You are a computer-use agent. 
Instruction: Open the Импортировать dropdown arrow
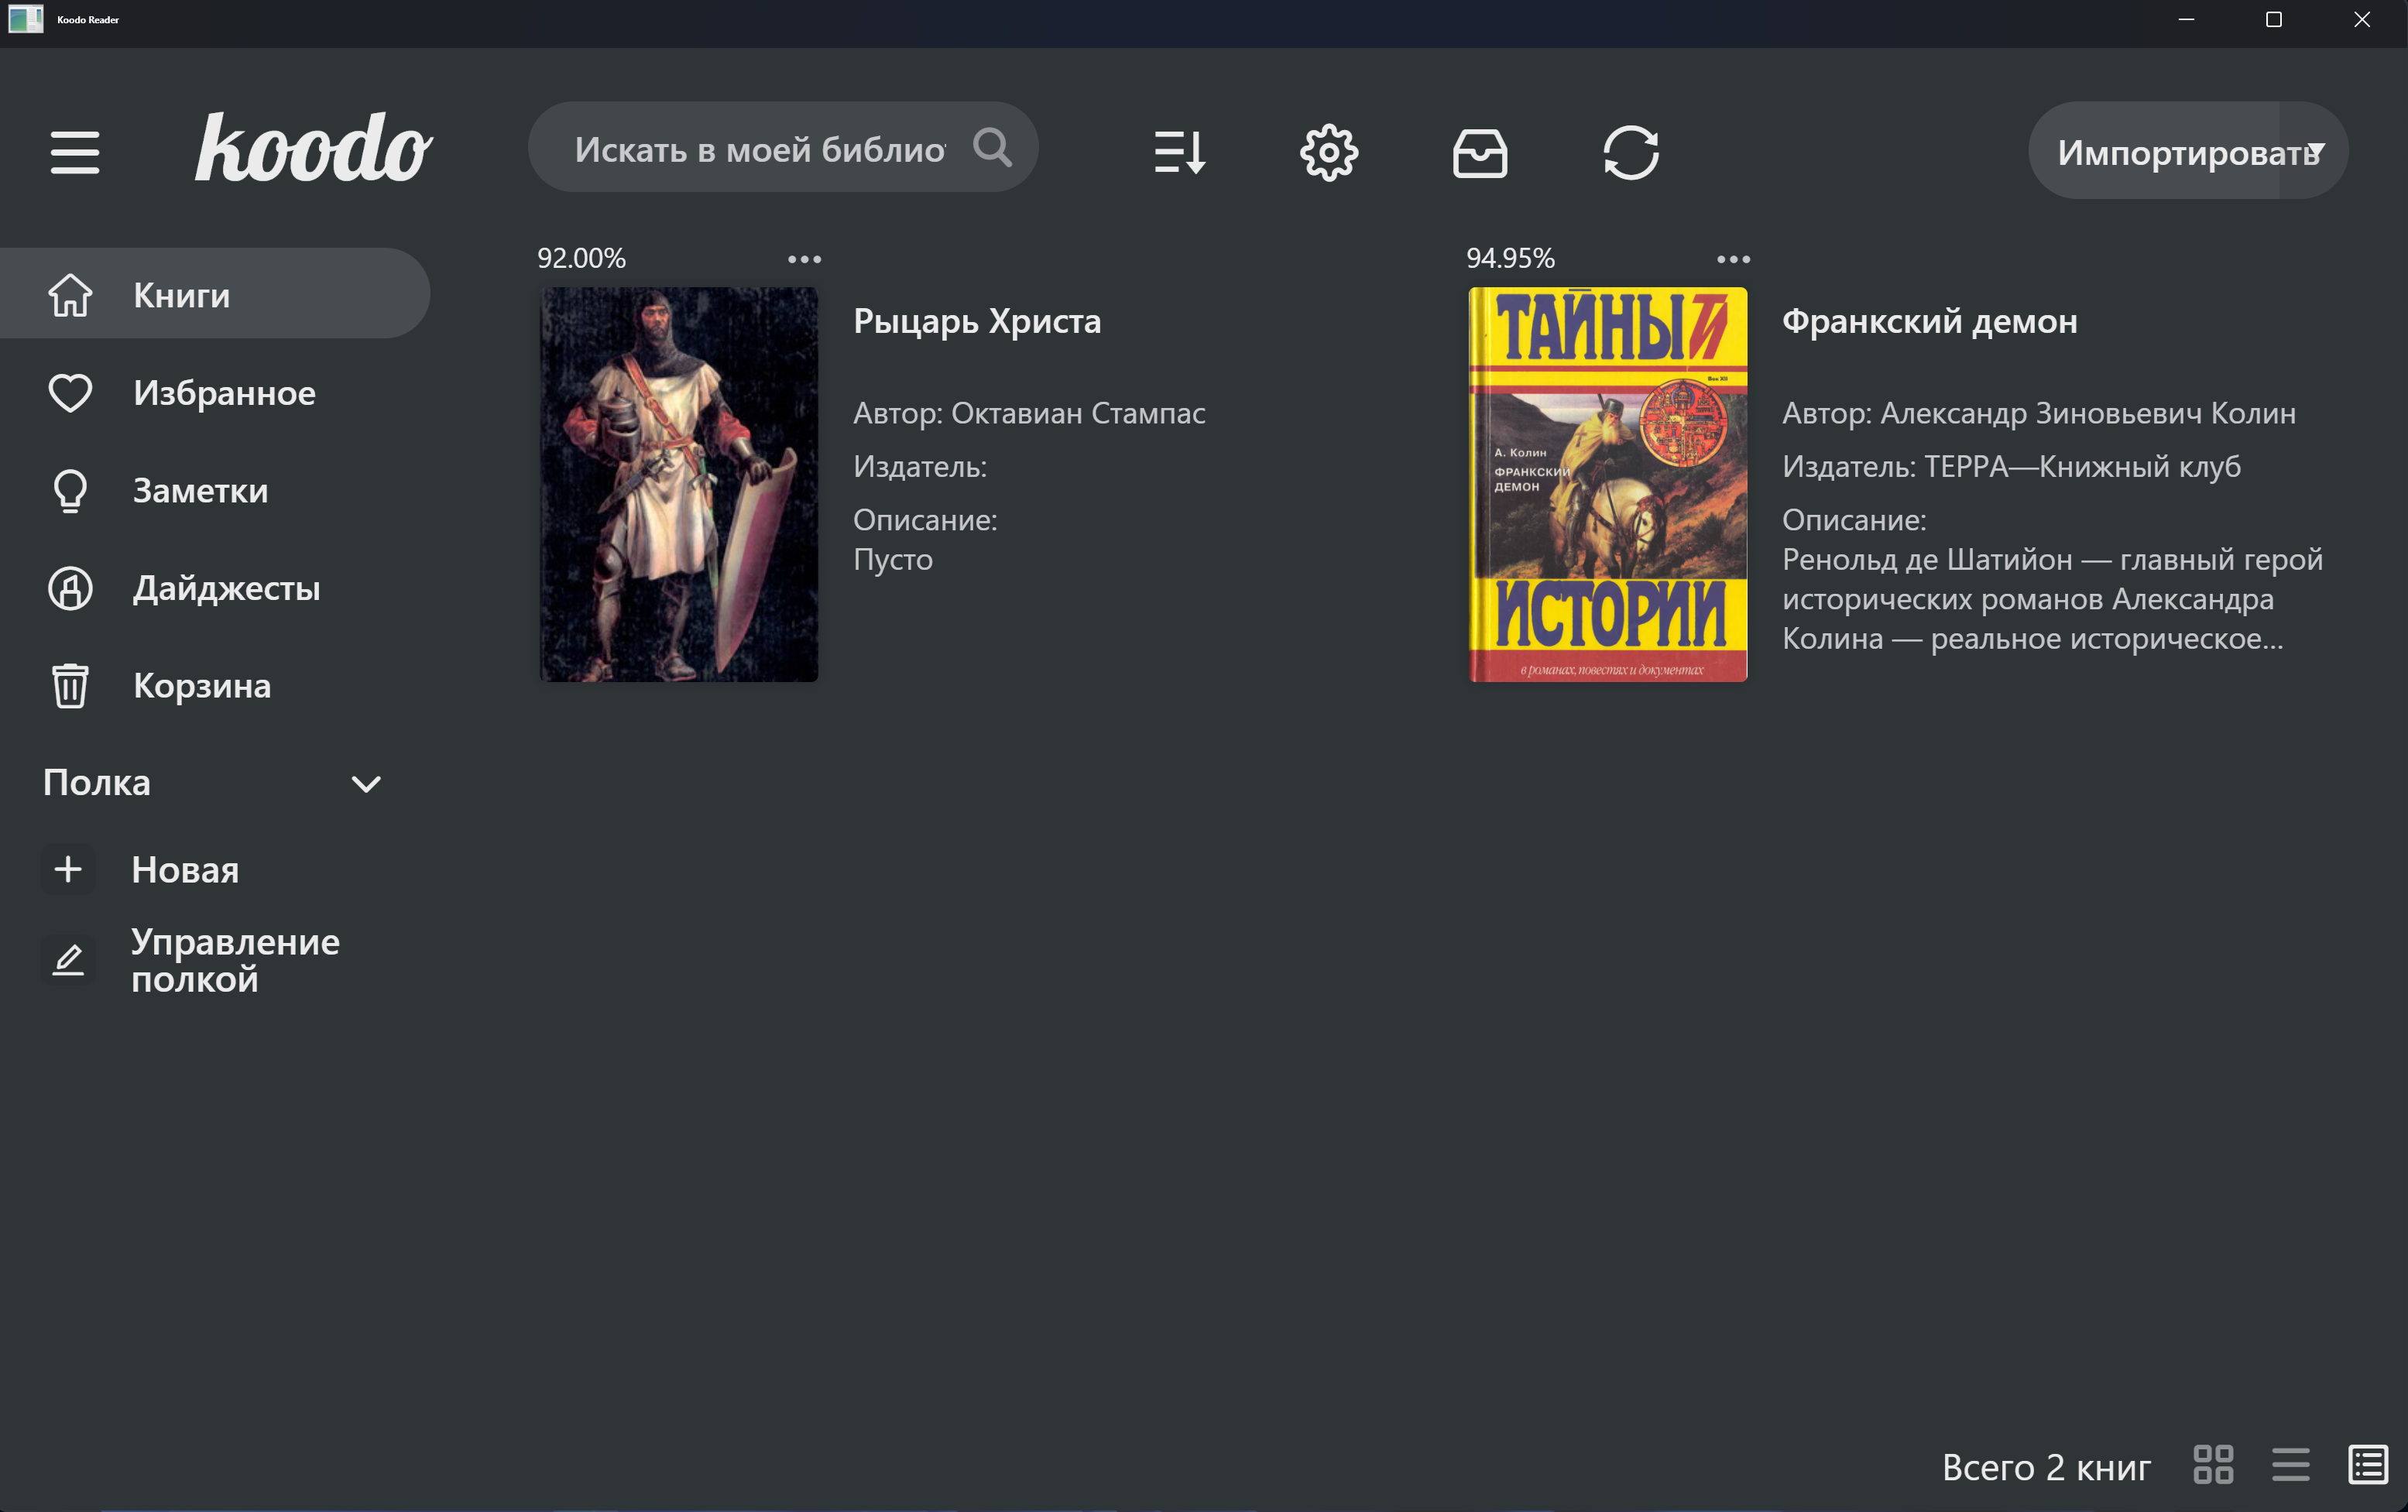tap(2316, 150)
